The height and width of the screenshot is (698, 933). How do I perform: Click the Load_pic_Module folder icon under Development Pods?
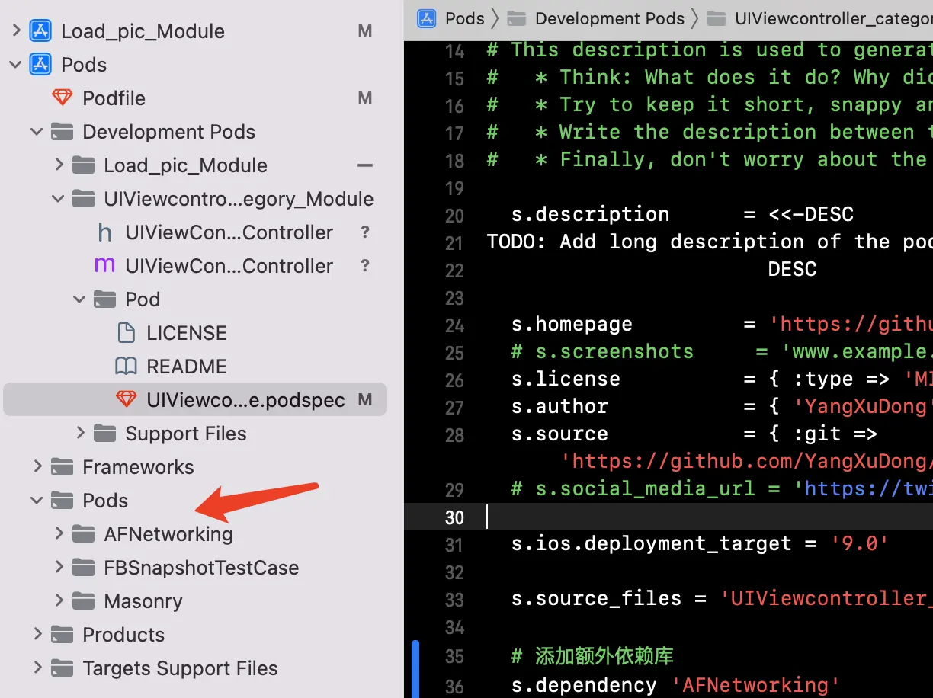tap(83, 165)
